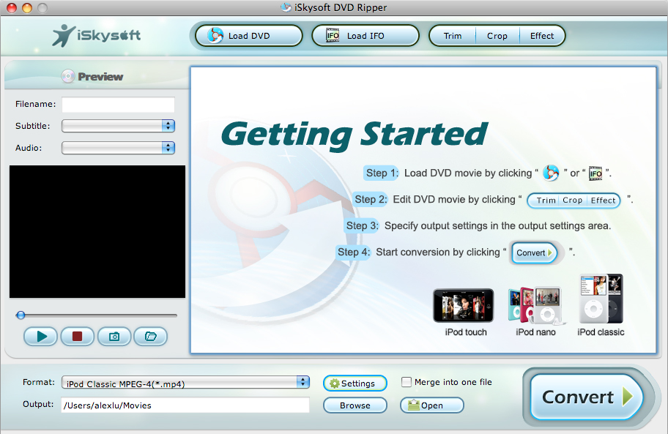Click inside the Filename field
This screenshot has width=668, height=434.
point(118,104)
